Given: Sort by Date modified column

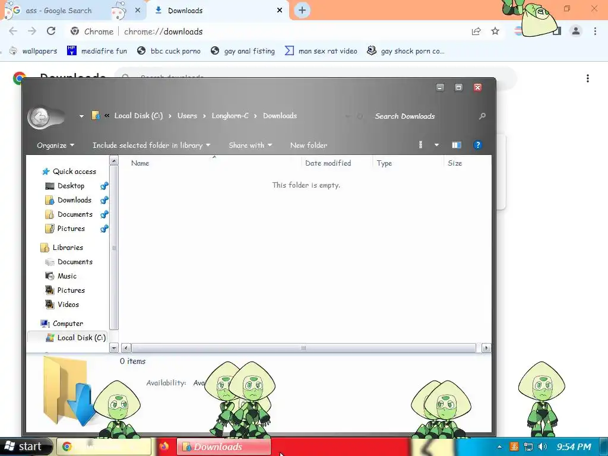Looking at the screenshot, I should click(328, 163).
